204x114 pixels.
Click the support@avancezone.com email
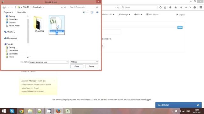33,91
